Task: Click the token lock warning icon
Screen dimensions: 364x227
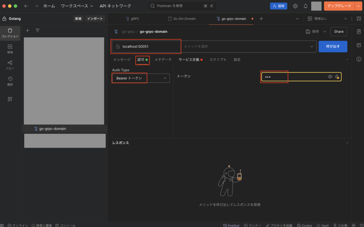Action: pyautogui.click(x=337, y=77)
